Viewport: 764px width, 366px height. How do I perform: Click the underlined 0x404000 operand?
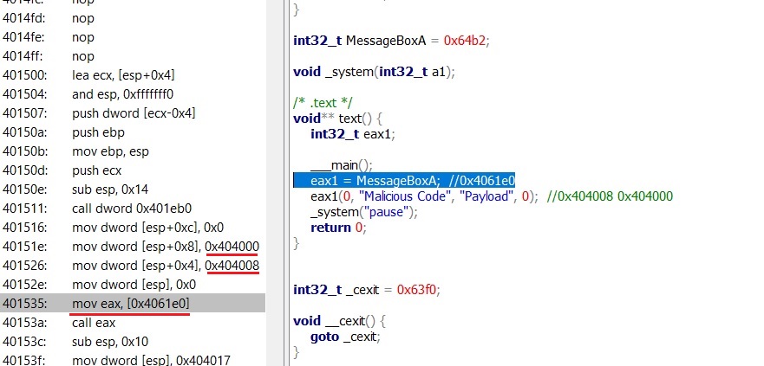coord(232,247)
